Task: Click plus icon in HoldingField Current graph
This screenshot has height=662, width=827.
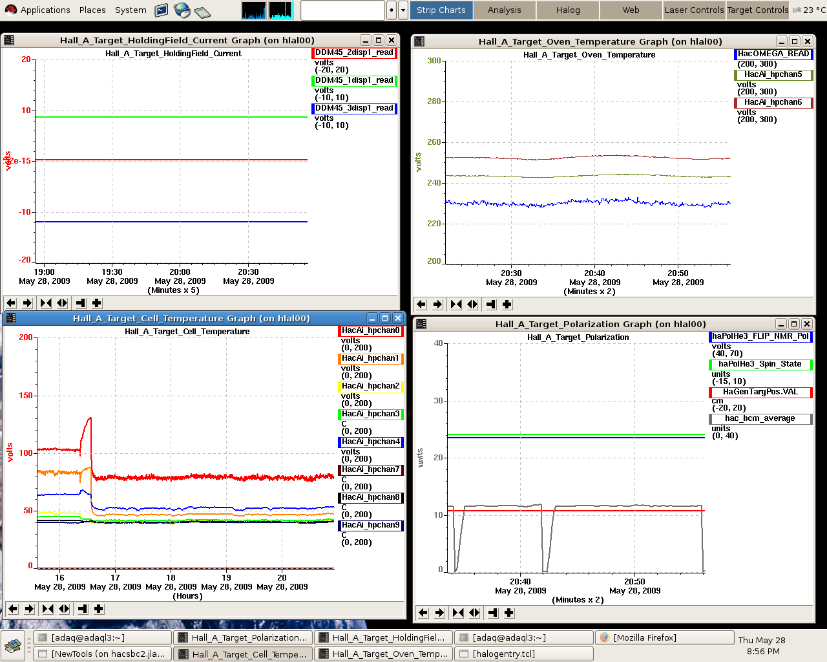Action: pos(97,303)
